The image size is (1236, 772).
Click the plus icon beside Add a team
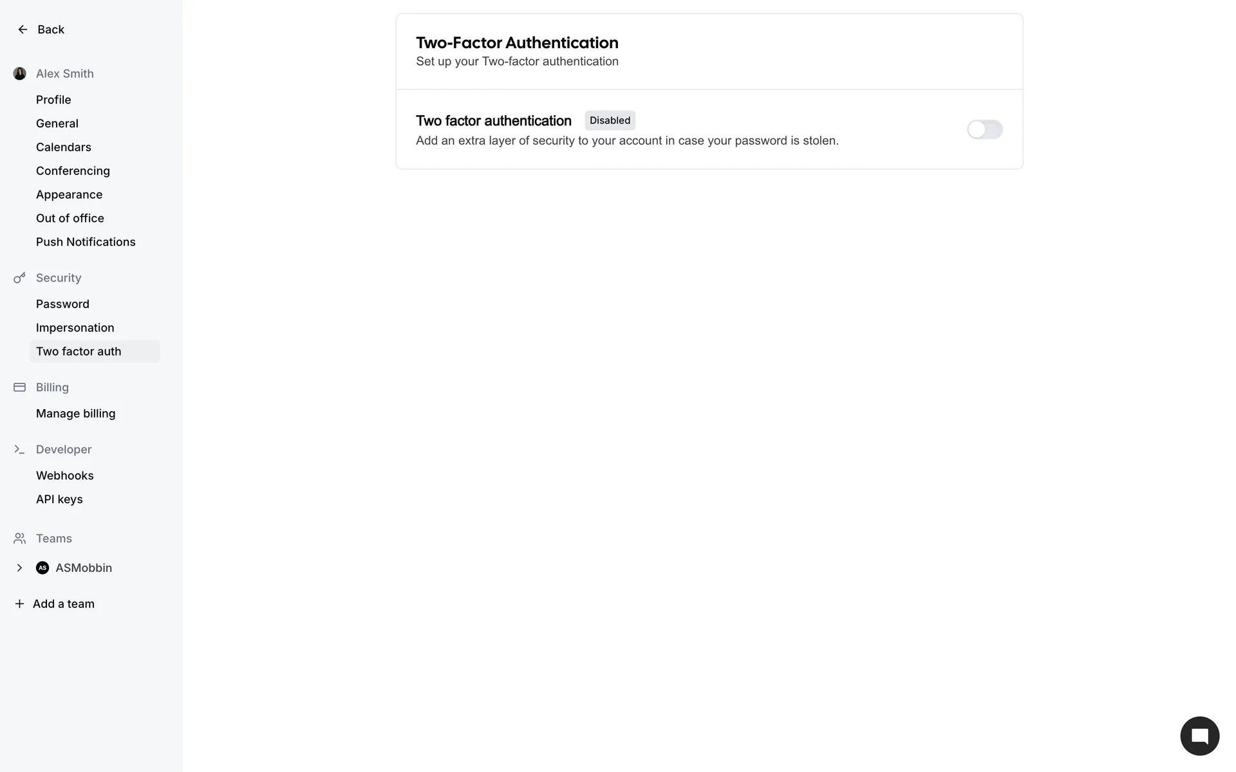pos(19,604)
